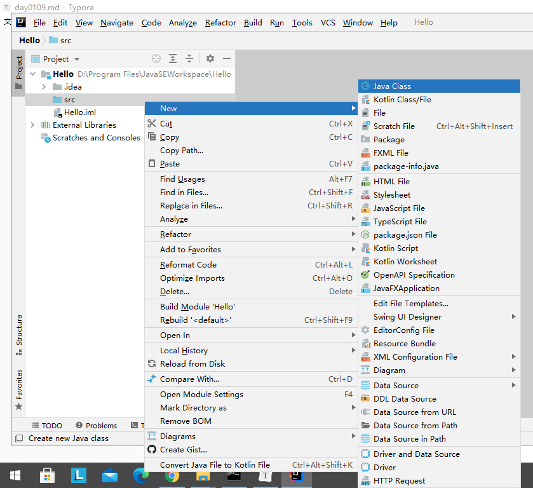The width and height of the screenshot is (533, 488).
Task: Click the src breadcrumb in navigation bar
Action: (x=60, y=40)
